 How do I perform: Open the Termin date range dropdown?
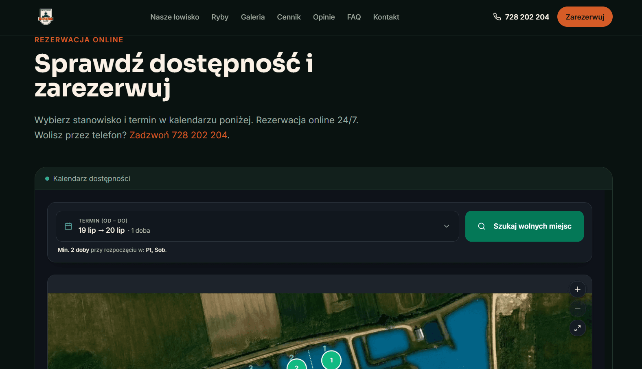pyautogui.click(x=257, y=226)
